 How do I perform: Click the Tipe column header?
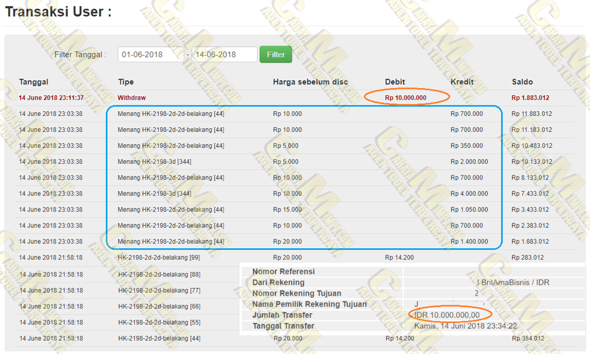click(126, 82)
